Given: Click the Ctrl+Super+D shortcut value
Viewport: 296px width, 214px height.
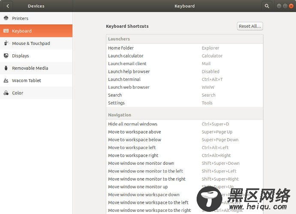Looking at the screenshot, I should coord(215,124).
